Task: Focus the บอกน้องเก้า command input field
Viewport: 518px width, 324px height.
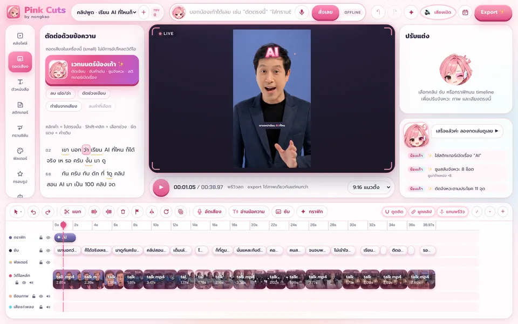Action: coord(240,12)
